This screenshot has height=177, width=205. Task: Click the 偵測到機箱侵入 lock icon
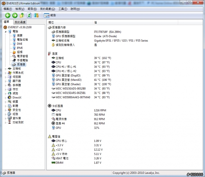(53, 45)
